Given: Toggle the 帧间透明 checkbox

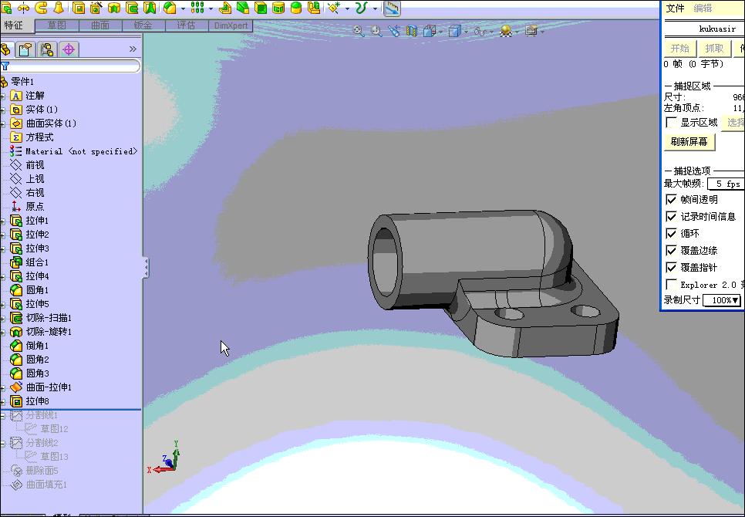Looking at the screenshot, I should pyautogui.click(x=672, y=200).
